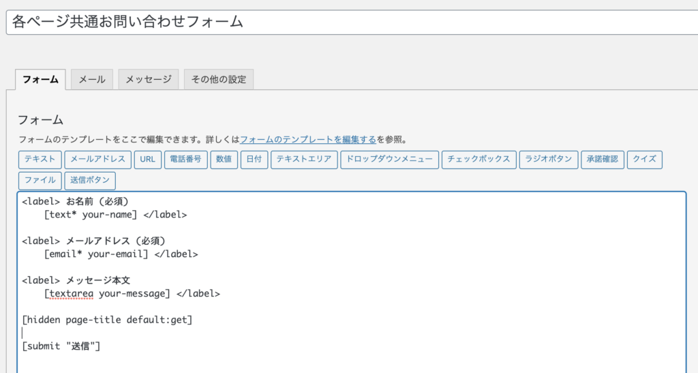Insert a 数値 field tag
The image size is (698, 373).
pyautogui.click(x=224, y=160)
